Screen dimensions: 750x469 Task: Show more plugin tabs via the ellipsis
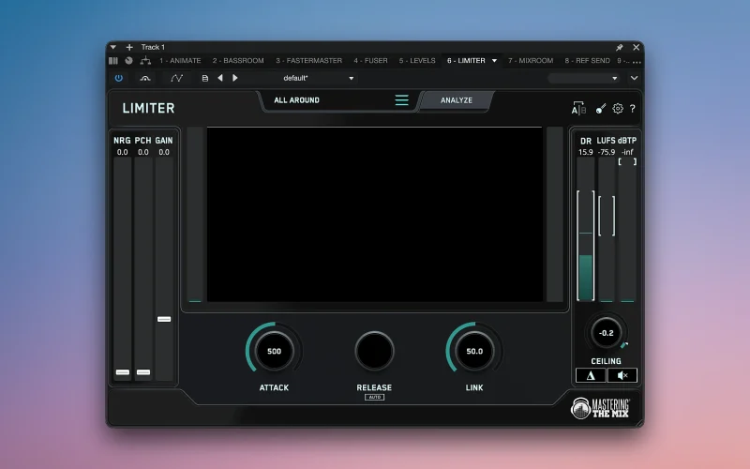pyautogui.click(x=637, y=62)
